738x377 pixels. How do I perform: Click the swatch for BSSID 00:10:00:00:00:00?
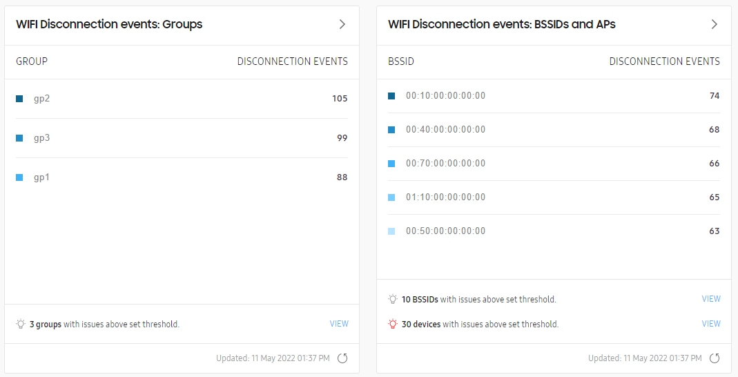point(391,96)
